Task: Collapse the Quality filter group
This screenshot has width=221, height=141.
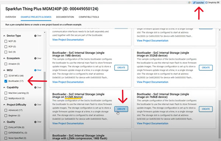Action: coord(4,122)
